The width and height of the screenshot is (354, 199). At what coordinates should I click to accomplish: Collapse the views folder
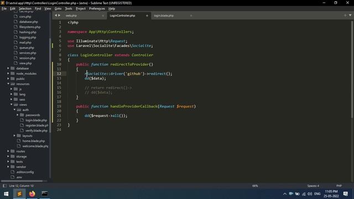[x=11, y=104]
